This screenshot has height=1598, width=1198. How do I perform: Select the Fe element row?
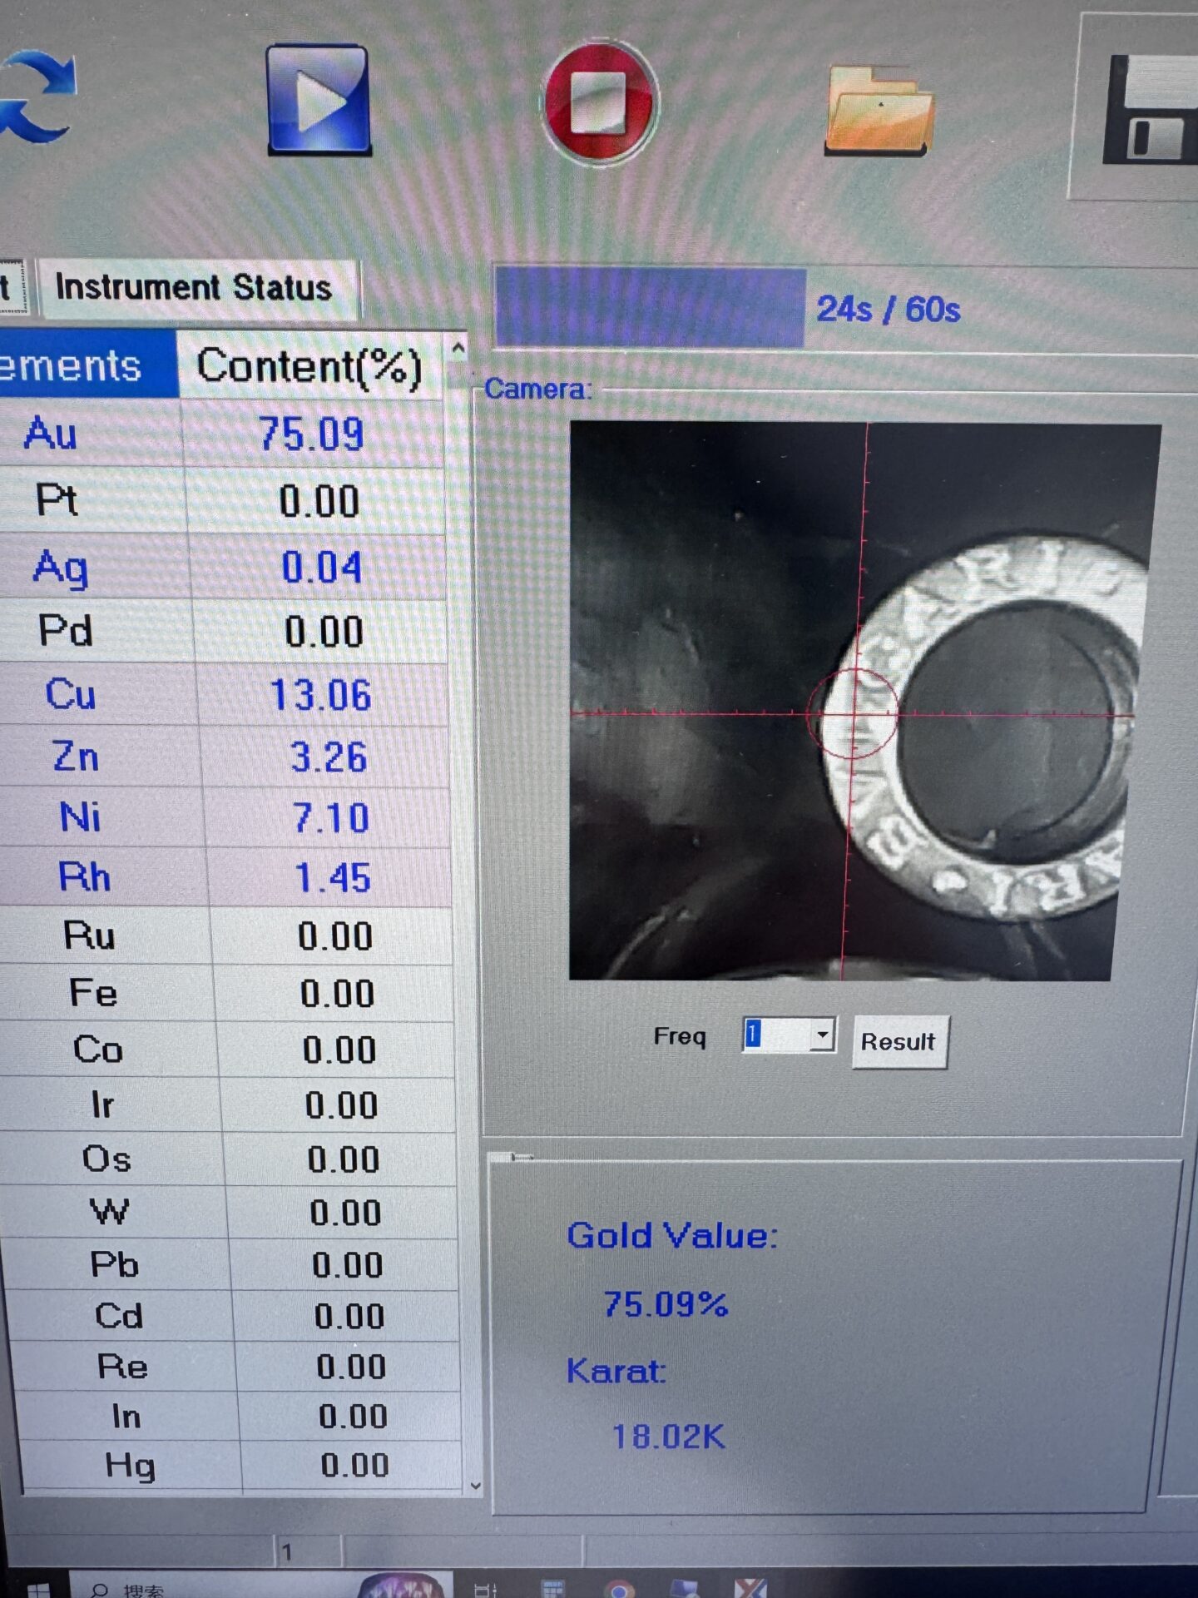(x=227, y=994)
